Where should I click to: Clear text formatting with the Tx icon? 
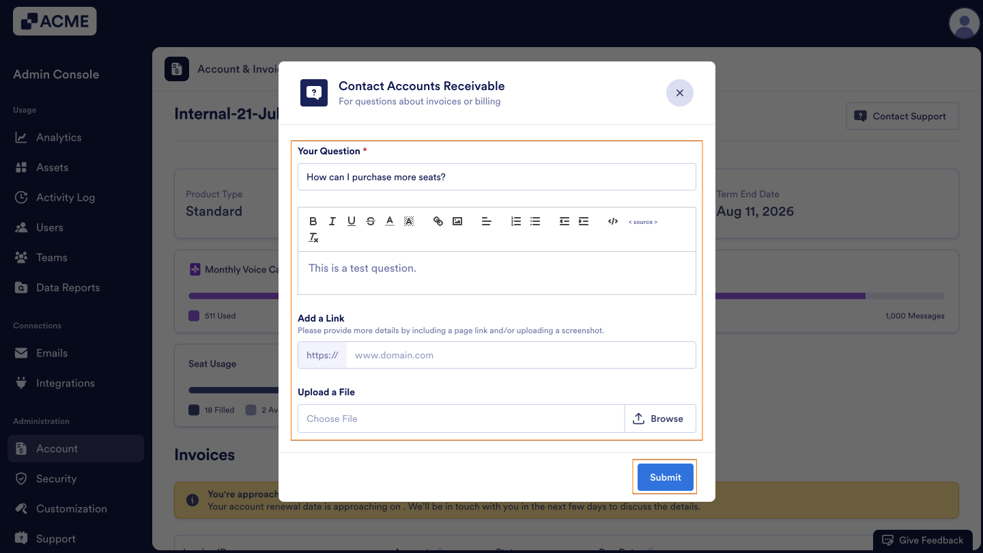point(313,238)
